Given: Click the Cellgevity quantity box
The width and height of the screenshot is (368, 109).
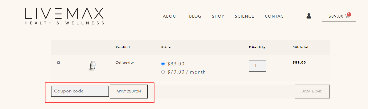Looking at the screenshot, I should [x=257, y=66].
